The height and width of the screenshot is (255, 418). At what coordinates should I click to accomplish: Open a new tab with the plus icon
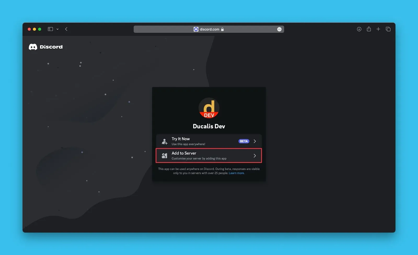pyautogui.click(x=378, y=29)
